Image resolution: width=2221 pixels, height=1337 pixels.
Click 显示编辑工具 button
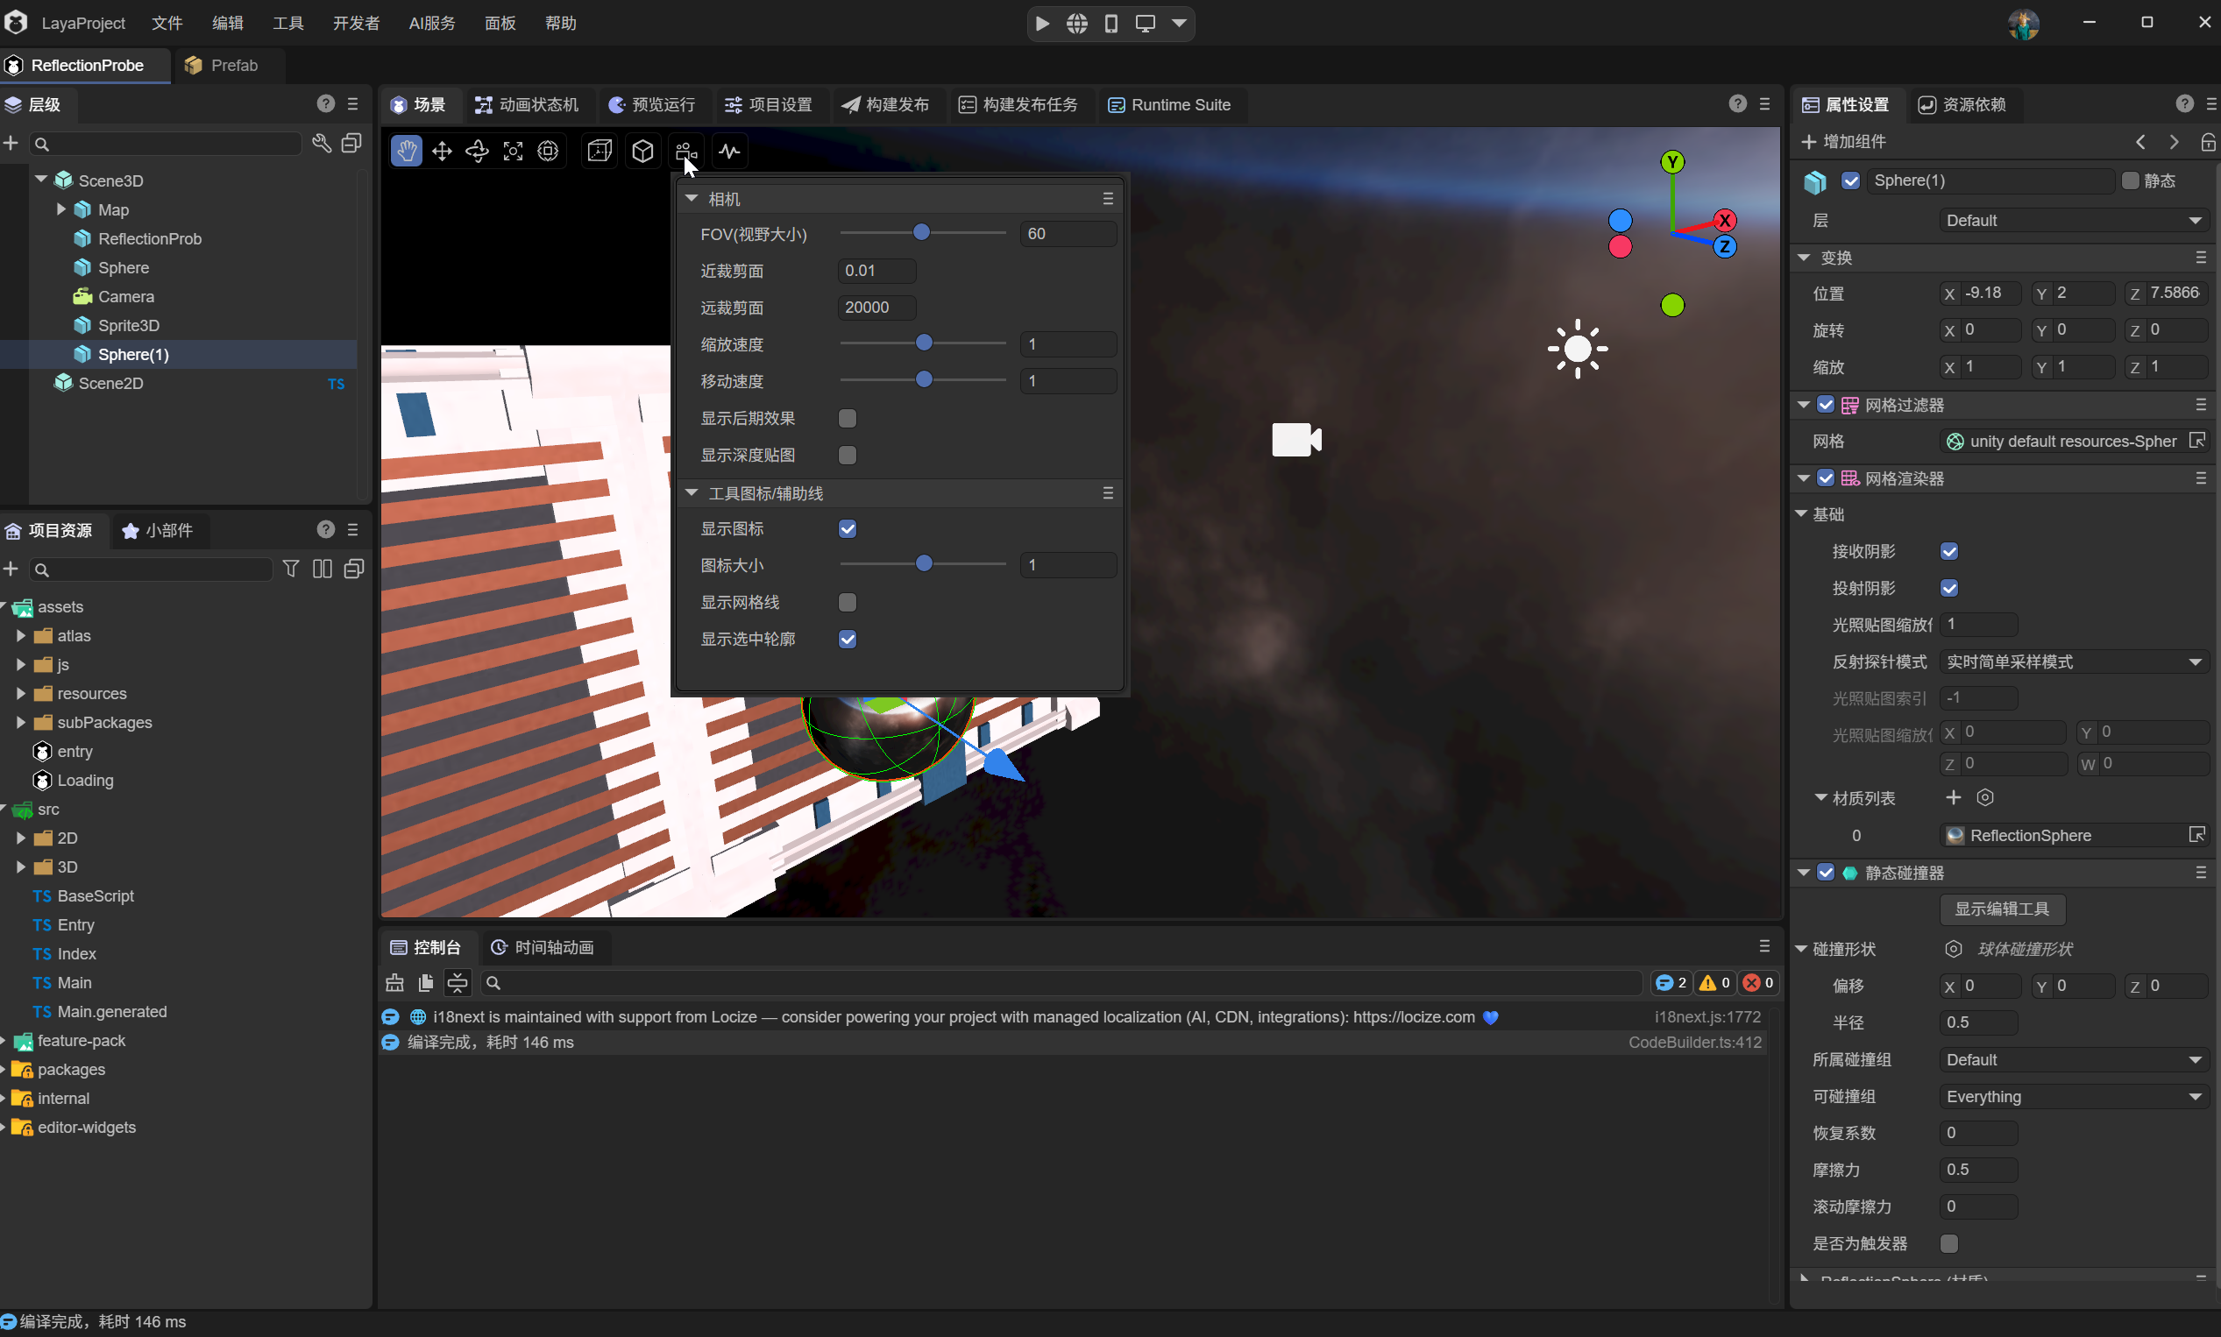coord(2002,909)
